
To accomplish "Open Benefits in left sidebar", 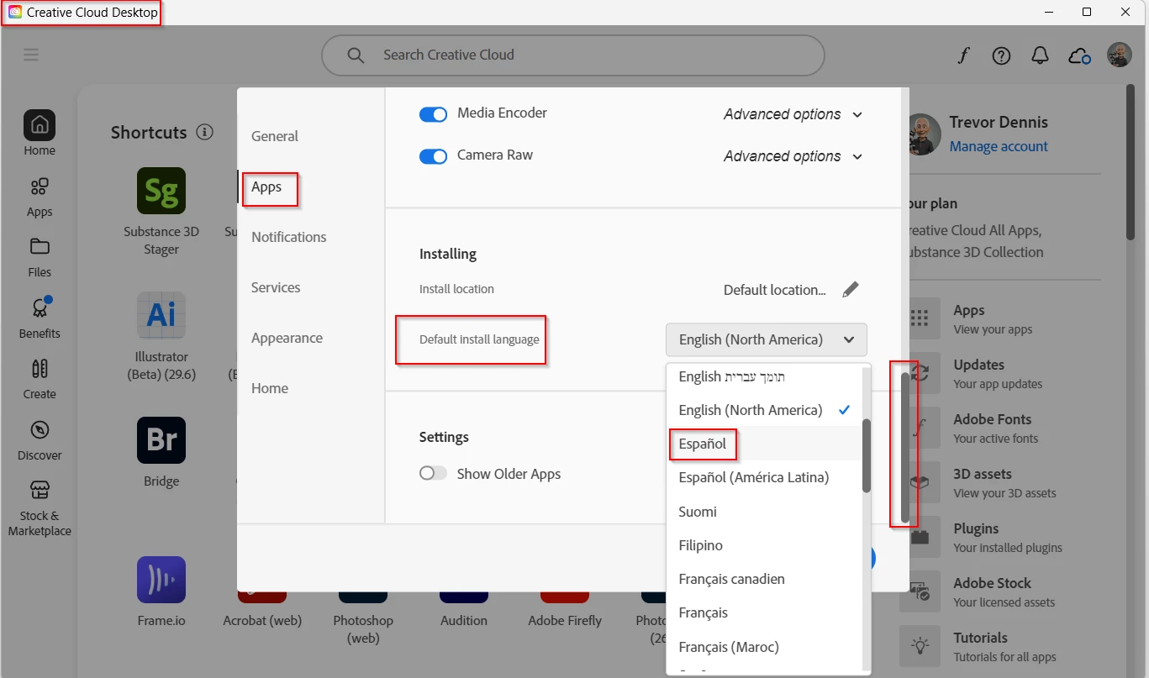I will 40,318.
